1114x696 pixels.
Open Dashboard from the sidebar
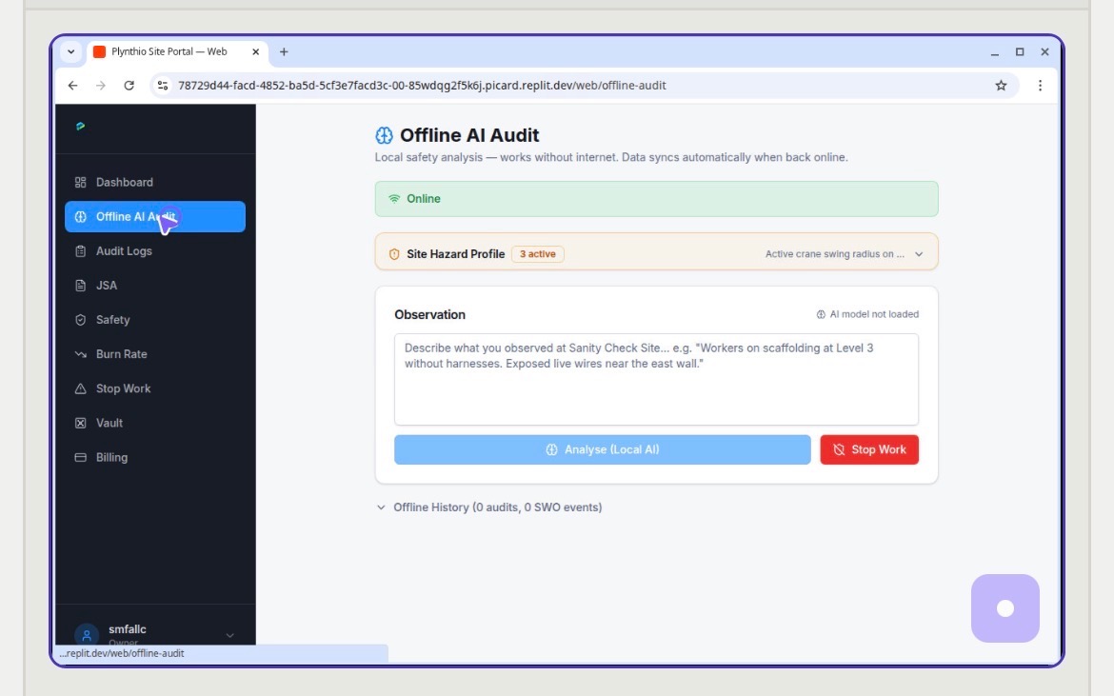155,183
